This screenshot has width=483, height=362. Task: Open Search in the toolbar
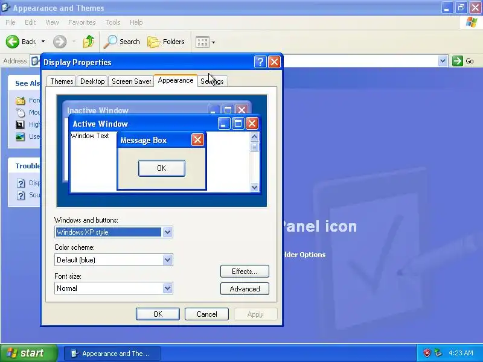[x=122, y=42]
